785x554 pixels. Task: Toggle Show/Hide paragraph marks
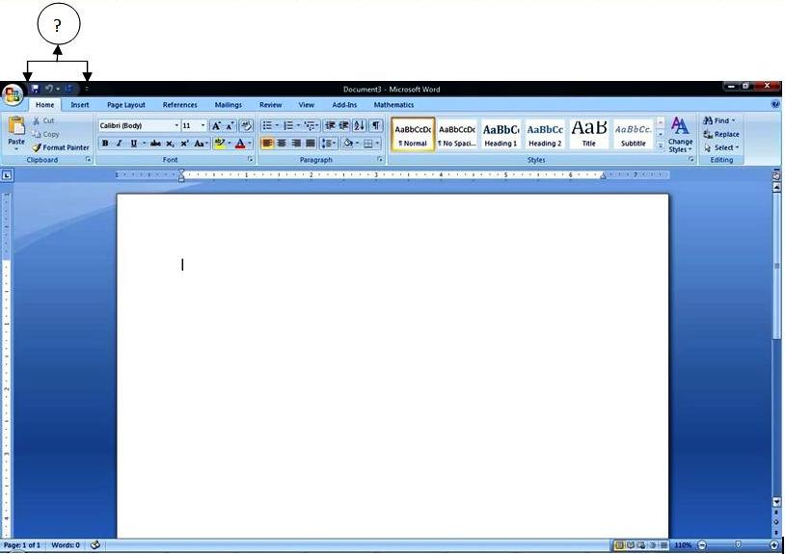(x=376, y=126)
